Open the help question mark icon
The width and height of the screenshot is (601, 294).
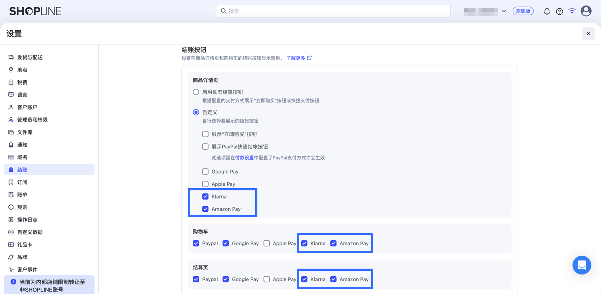[559, 11]
